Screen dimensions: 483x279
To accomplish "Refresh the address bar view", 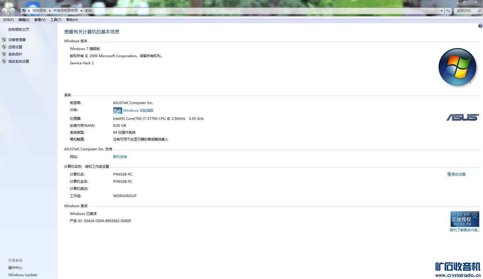I will tap(448, 11).
